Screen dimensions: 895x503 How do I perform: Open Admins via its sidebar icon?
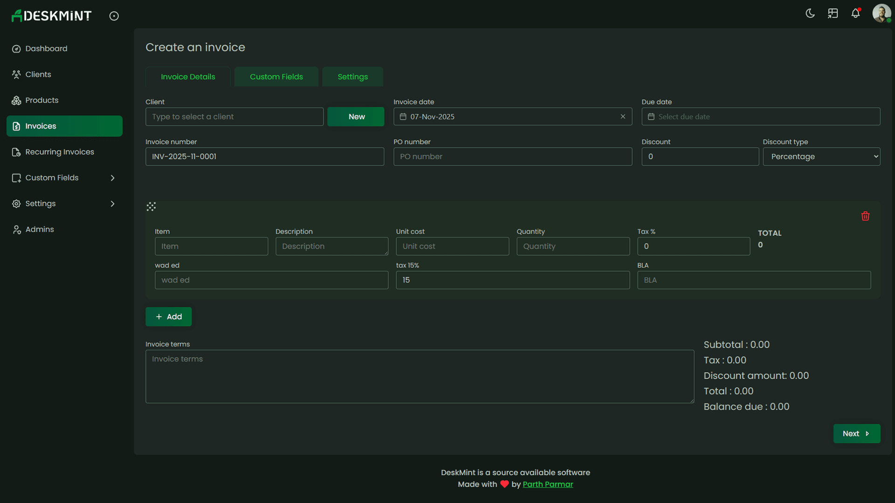16,229
